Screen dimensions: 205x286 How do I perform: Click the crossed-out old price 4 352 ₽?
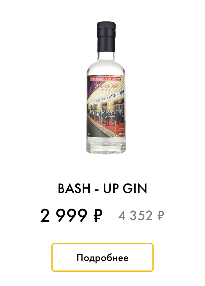140,216
